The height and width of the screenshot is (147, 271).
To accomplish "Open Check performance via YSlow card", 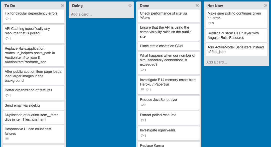I will [169, 16].
